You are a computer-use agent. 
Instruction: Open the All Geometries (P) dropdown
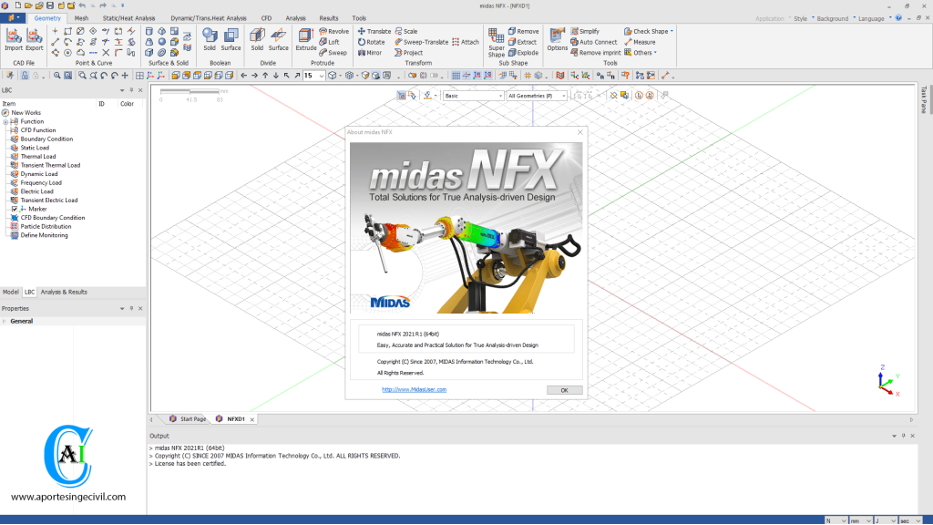pyautogui.click(x=563, y=95)
